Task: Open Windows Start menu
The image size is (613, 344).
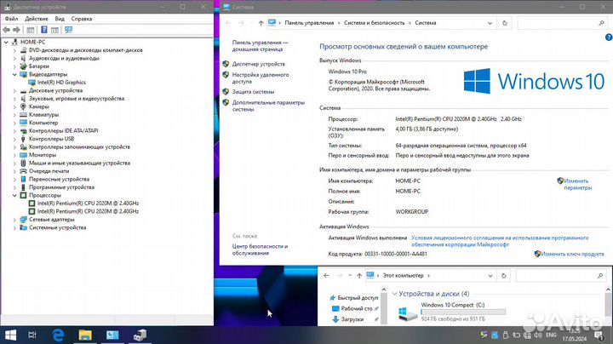Action: click(x=10, y=335)
